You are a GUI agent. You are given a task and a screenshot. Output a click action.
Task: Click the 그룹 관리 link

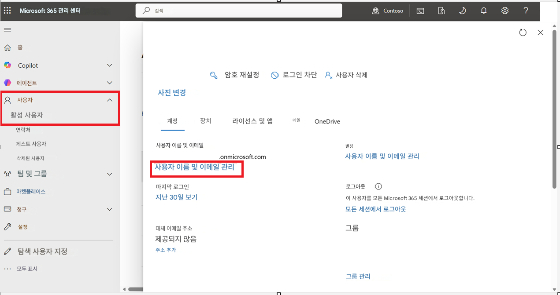[x=358, y=277]
